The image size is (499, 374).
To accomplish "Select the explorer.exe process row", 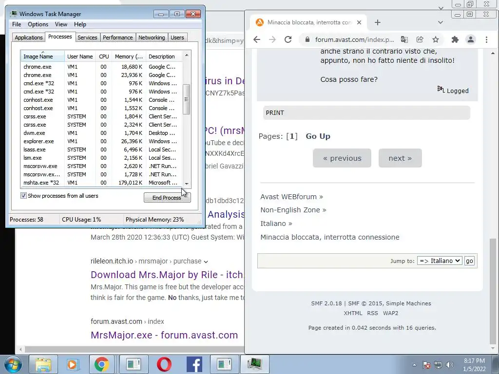I will [101, 141].
